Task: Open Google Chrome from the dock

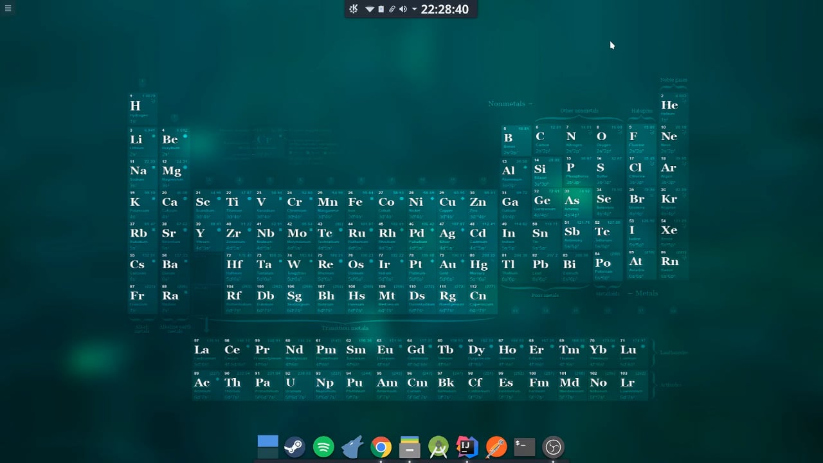Action: [x=381, y=447]
